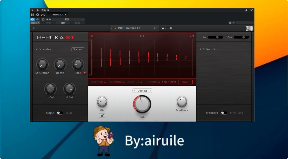This screenshot has height=159, width=288.
Task: Open the INIT - Replika XT preset dropdown arrow
Action: click(155, 28)
